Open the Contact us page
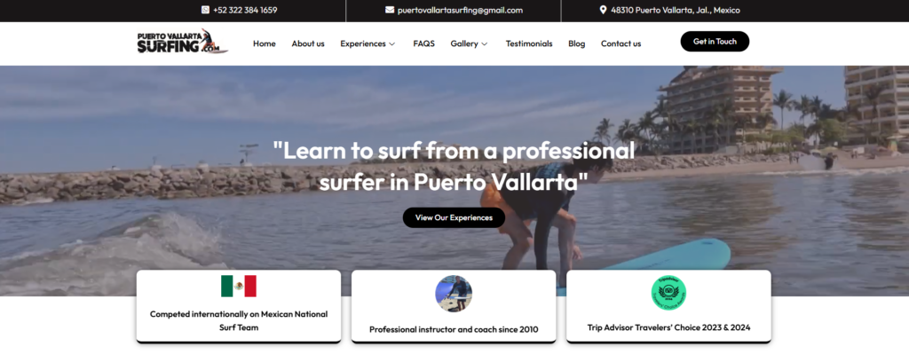The width and height of the screenshot is (909, 362). [620, 43]
